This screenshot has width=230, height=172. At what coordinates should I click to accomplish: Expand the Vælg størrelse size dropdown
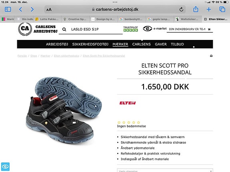pos(165,170)
